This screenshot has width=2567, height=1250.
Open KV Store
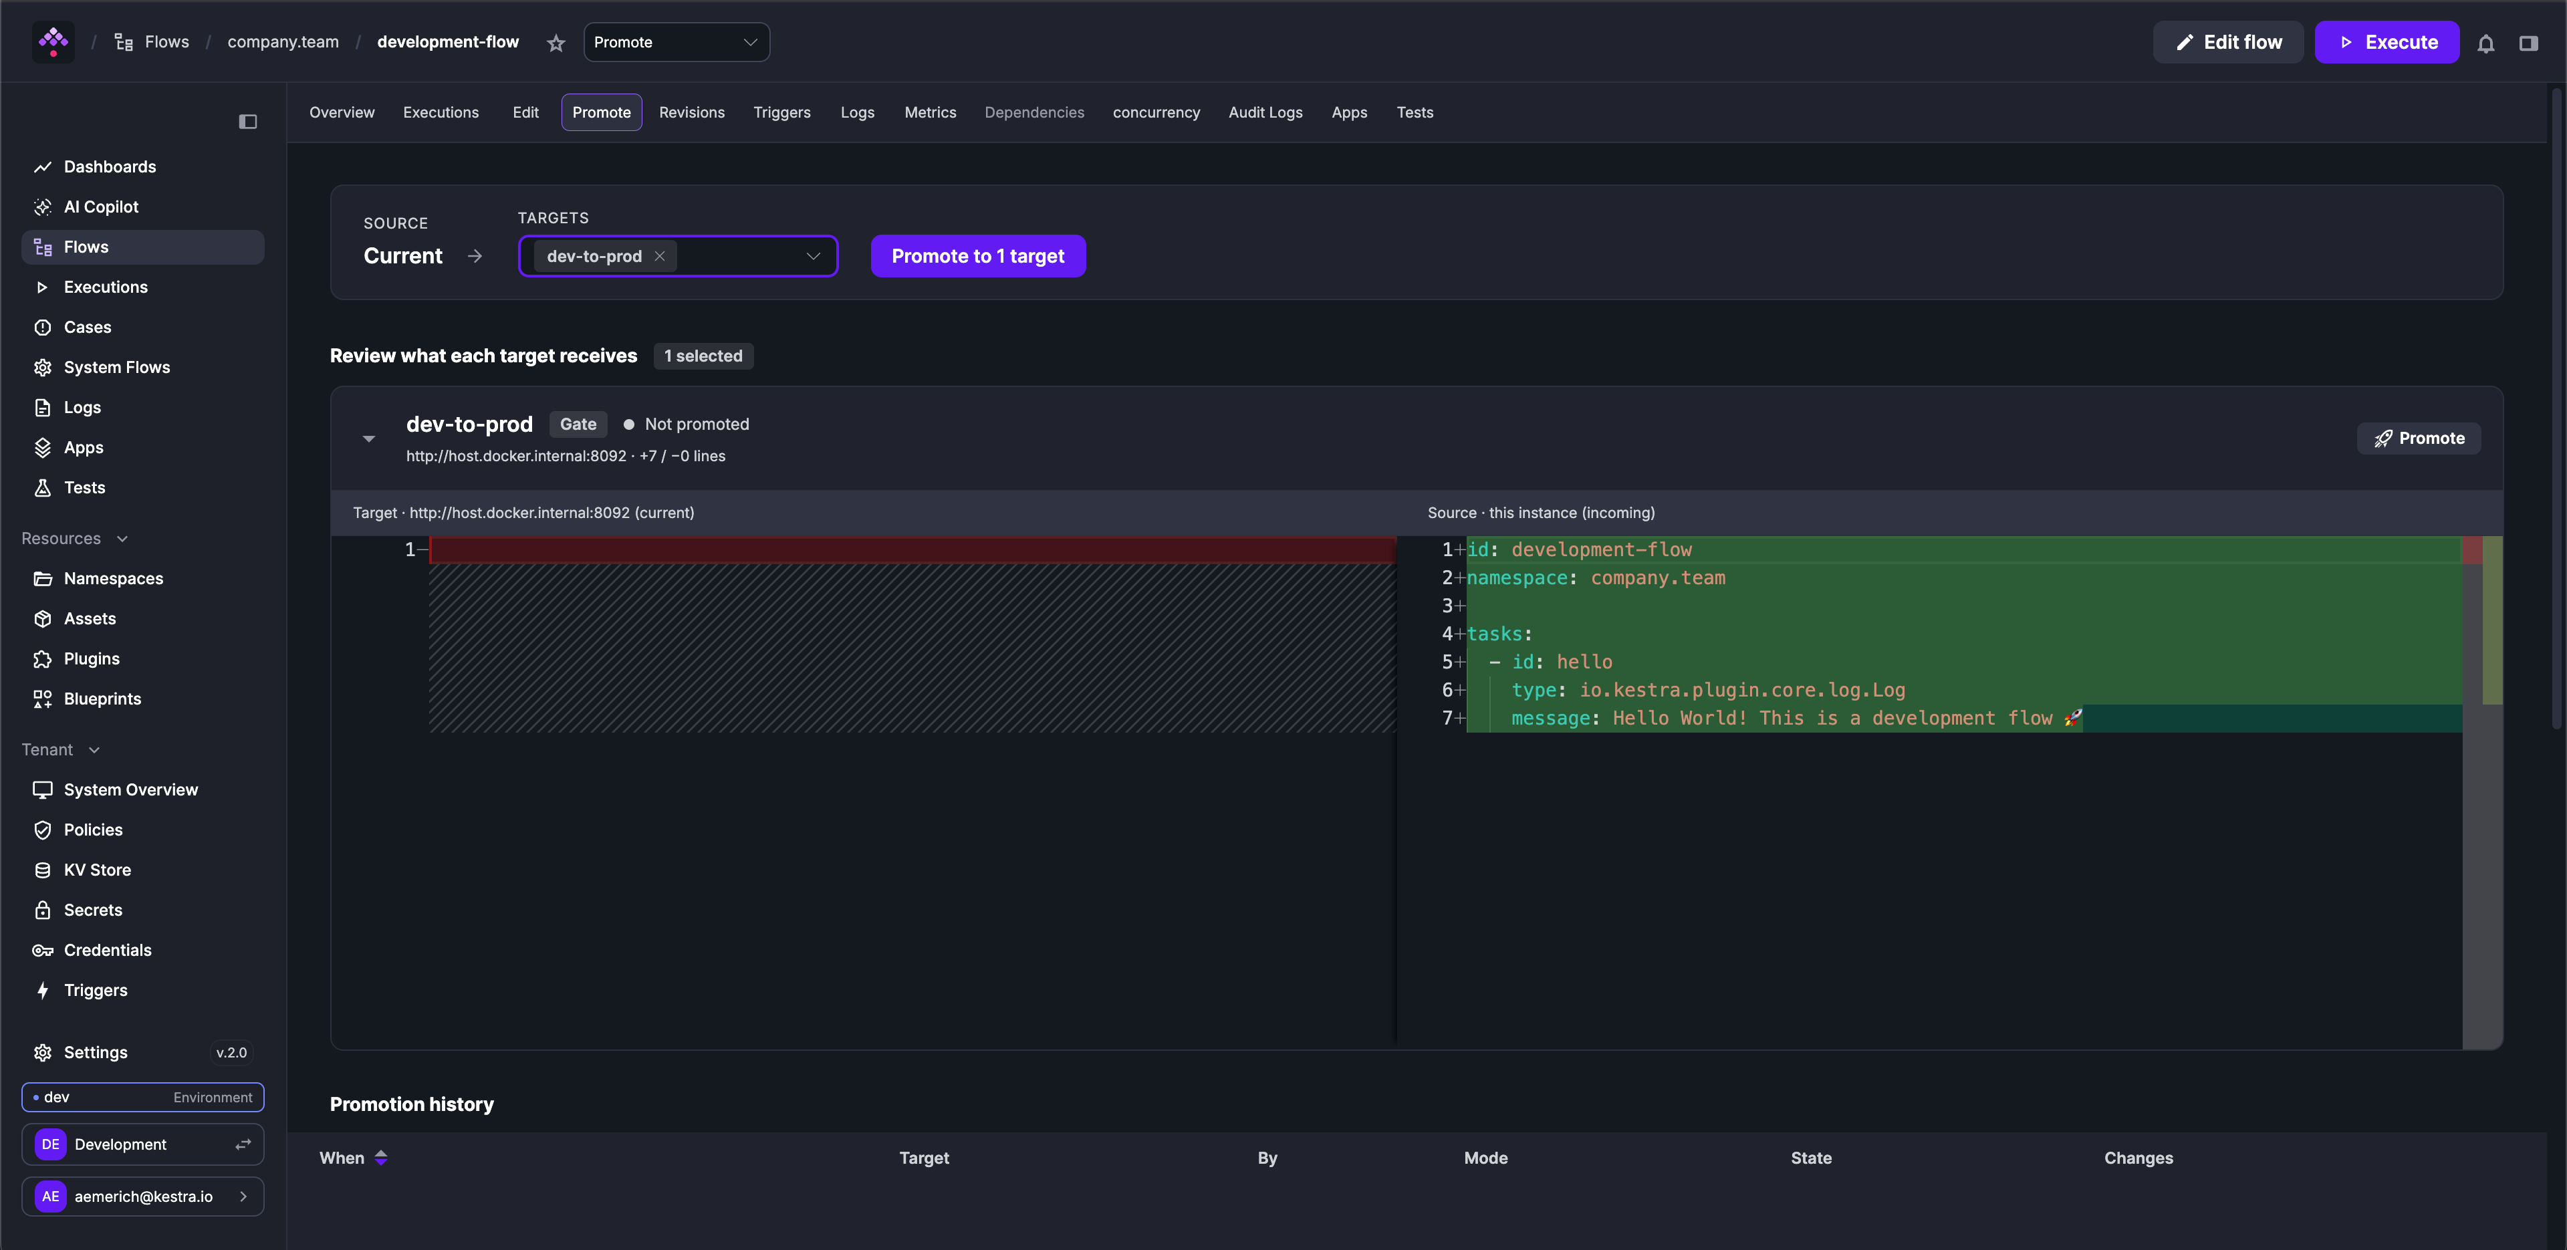coord(142,869)
